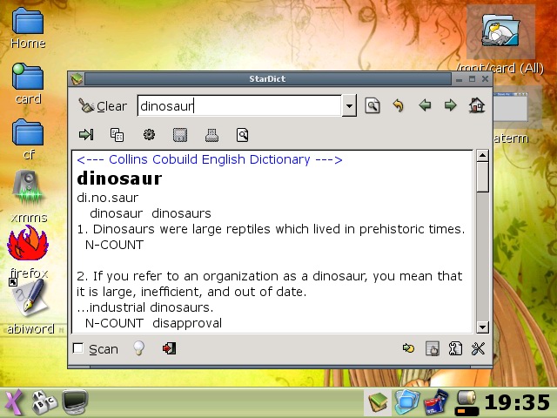Click the StarDict book icon in tray

378,401
